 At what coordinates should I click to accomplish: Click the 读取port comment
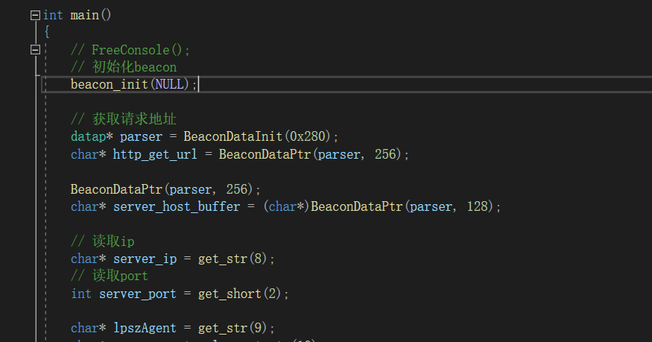coord(110,276)
